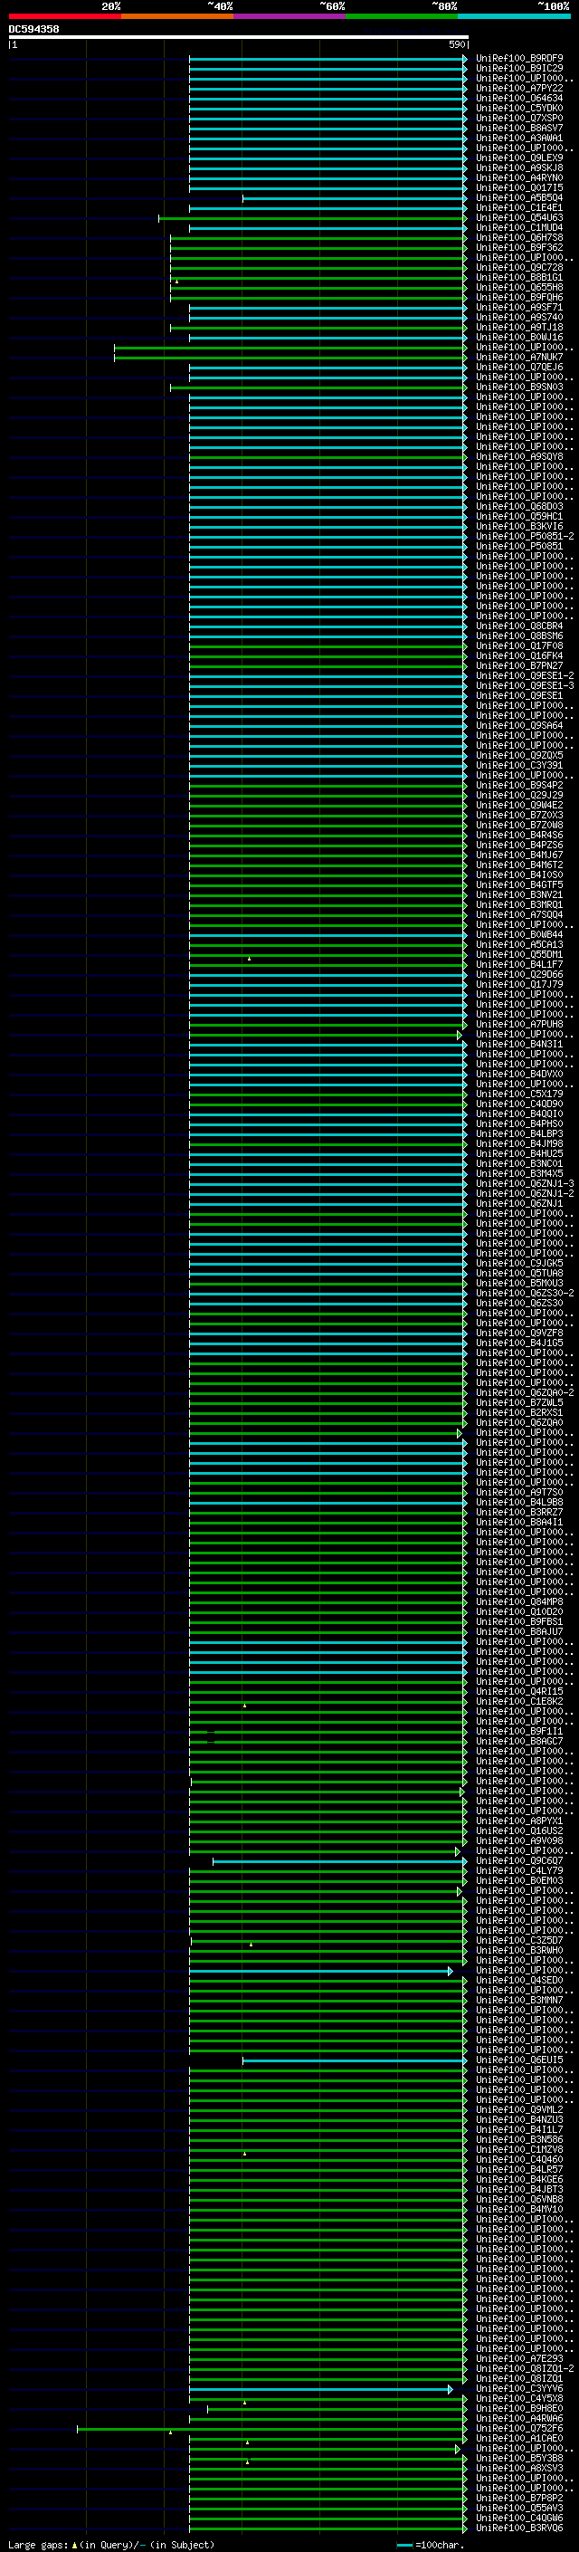Select label UniRef100_B9F362
Viewport: 579px width, 2552px height.
[519, 248]
